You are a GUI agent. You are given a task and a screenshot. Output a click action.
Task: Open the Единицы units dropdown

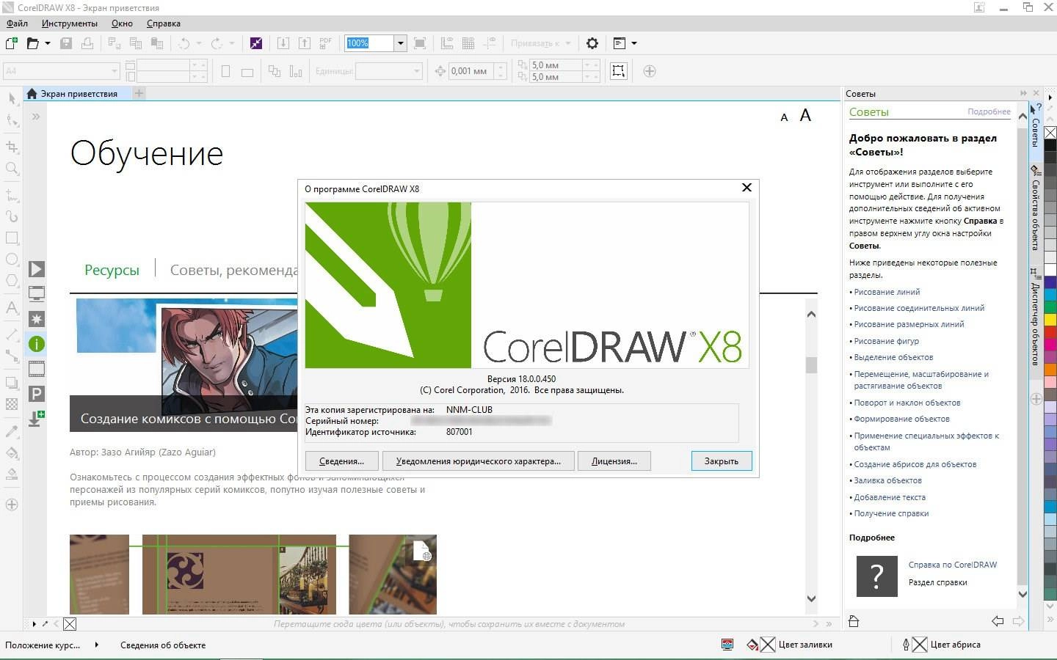[417, 71]
